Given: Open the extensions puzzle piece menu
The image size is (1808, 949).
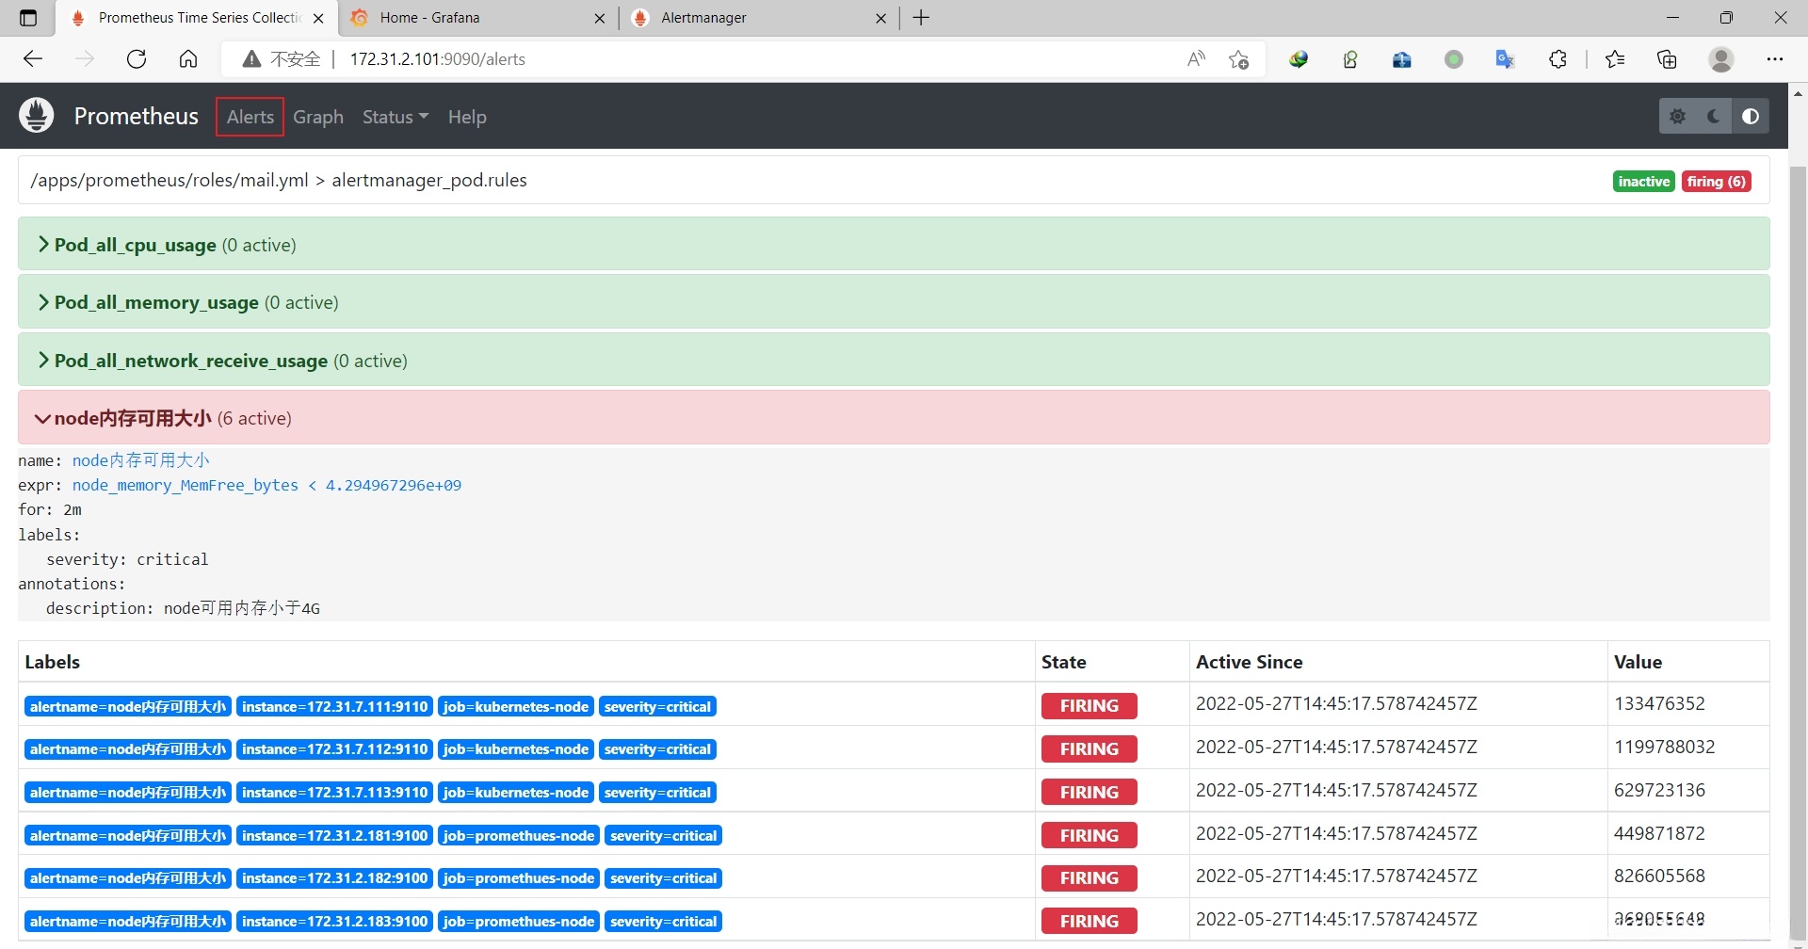Looking at the screenshot, I should pyautogui.click(x=1558, y=59).
